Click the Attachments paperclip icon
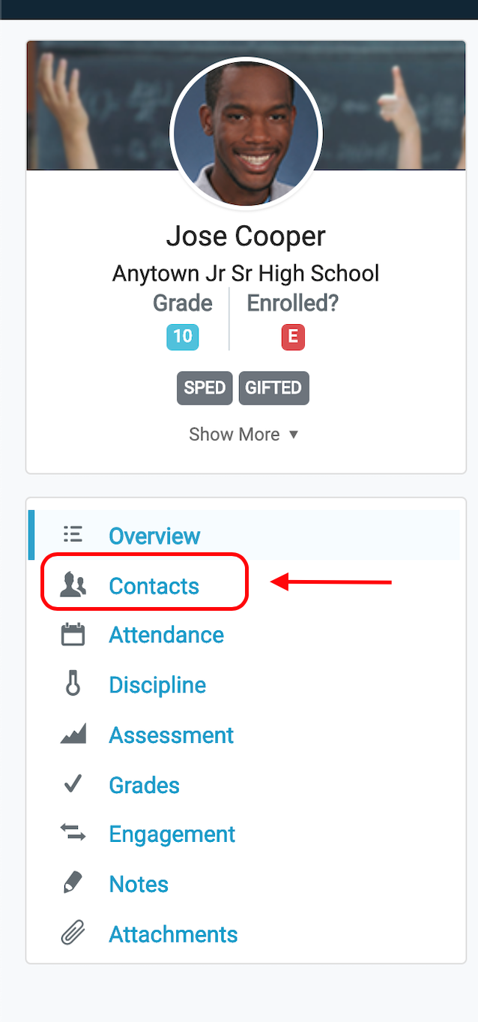The image size is (478, 1022). coord(73,934)
